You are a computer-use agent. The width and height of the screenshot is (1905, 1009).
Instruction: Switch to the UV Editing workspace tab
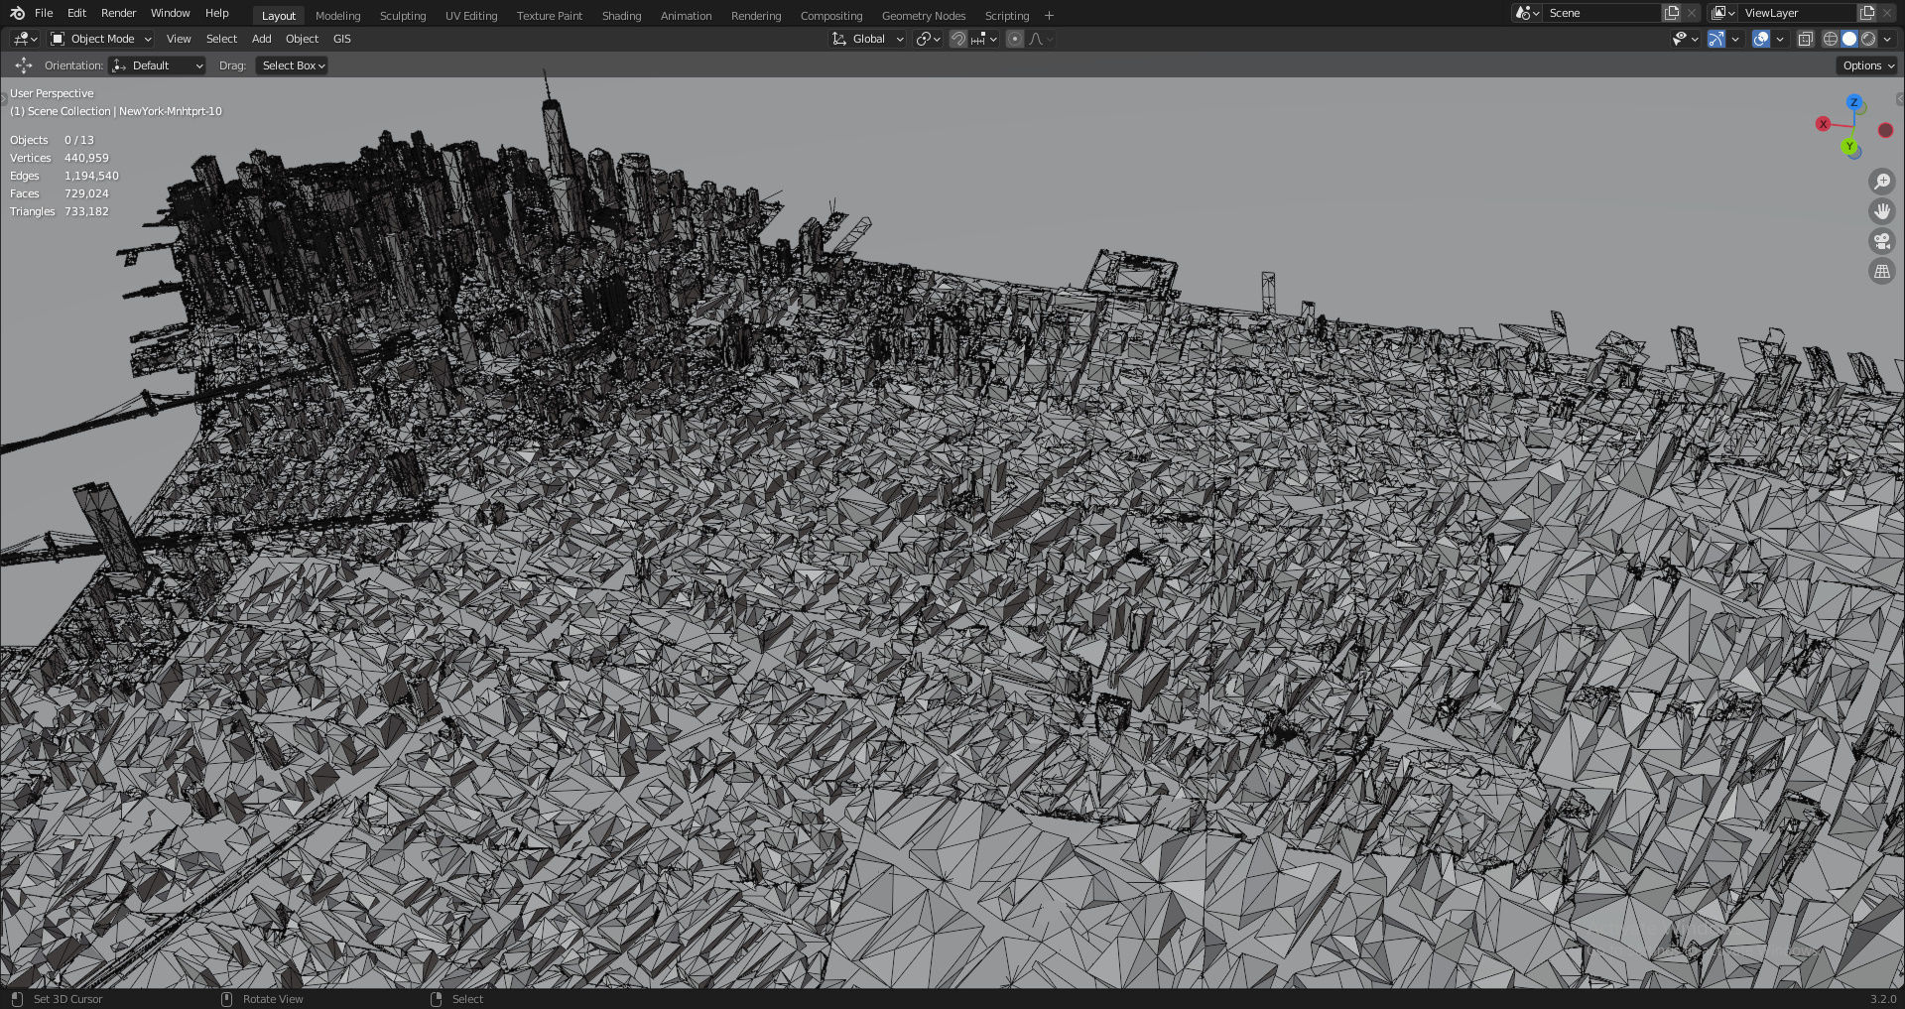tap(471, 16)
